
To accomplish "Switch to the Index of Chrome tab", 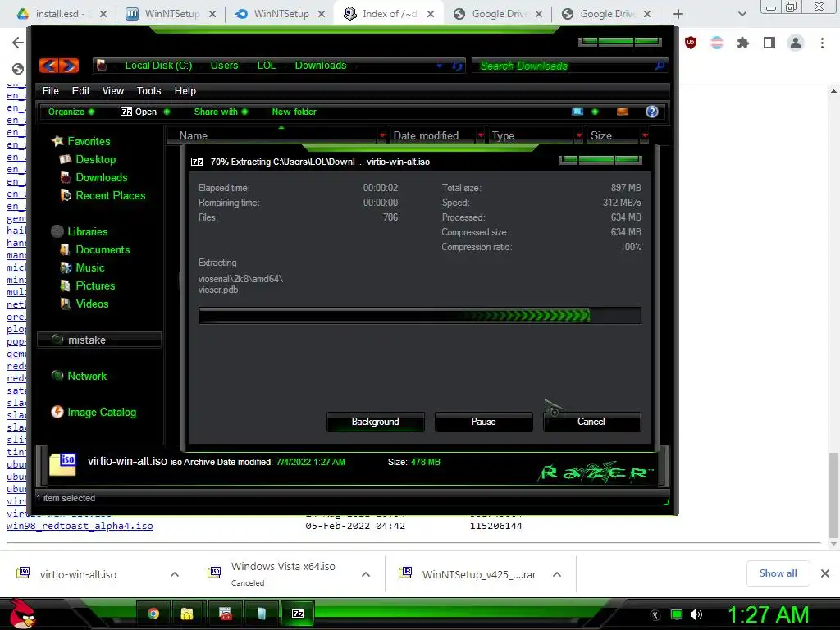I will [x=388, y=14].
